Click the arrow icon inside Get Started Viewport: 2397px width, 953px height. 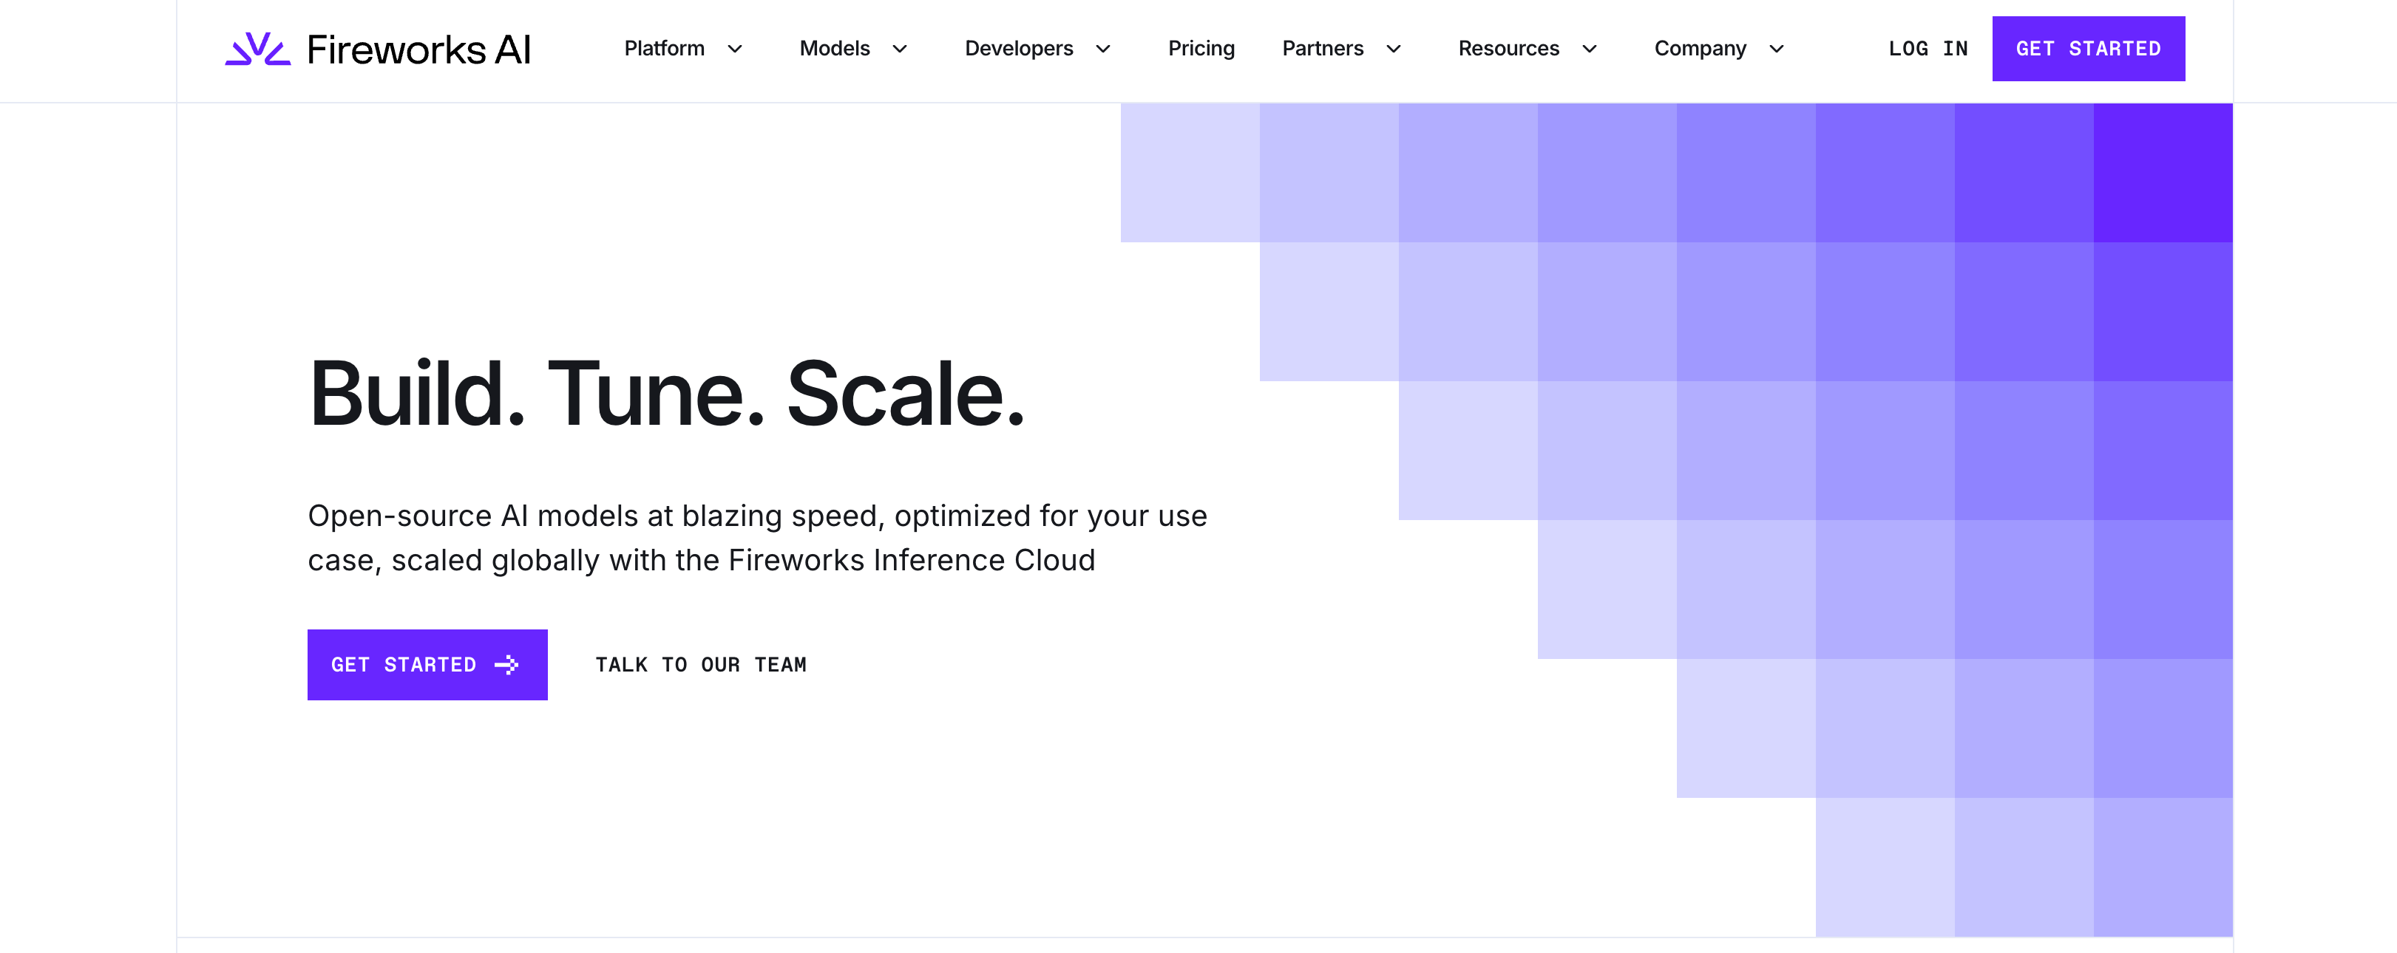coord(509,664)
